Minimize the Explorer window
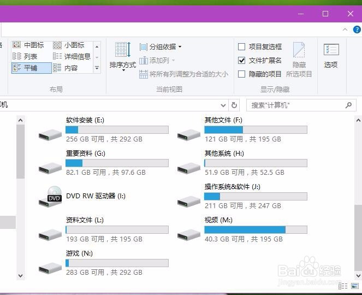This screenshot has width=362, height=295. pos(301,14)
